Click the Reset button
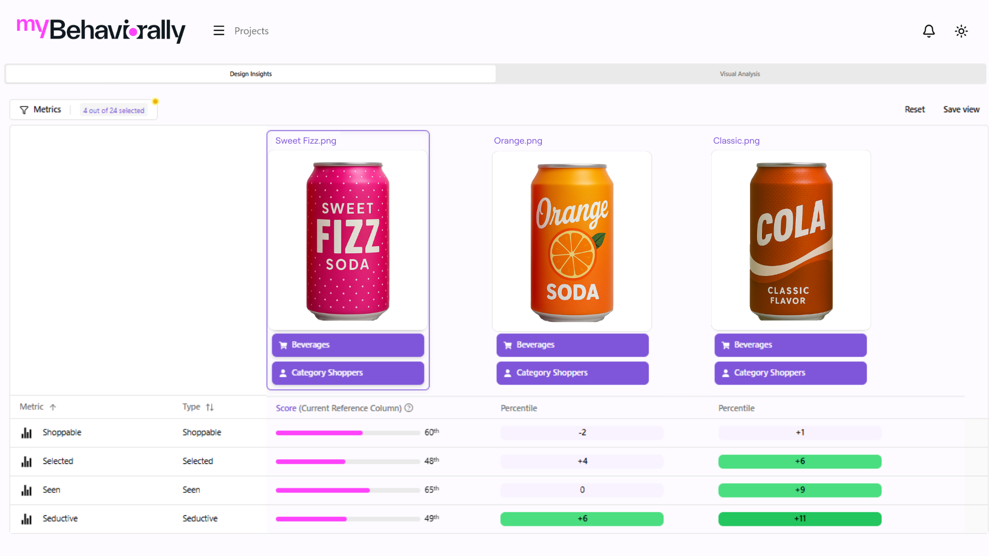This screenshot has height=556, width=989. point(914,110)
